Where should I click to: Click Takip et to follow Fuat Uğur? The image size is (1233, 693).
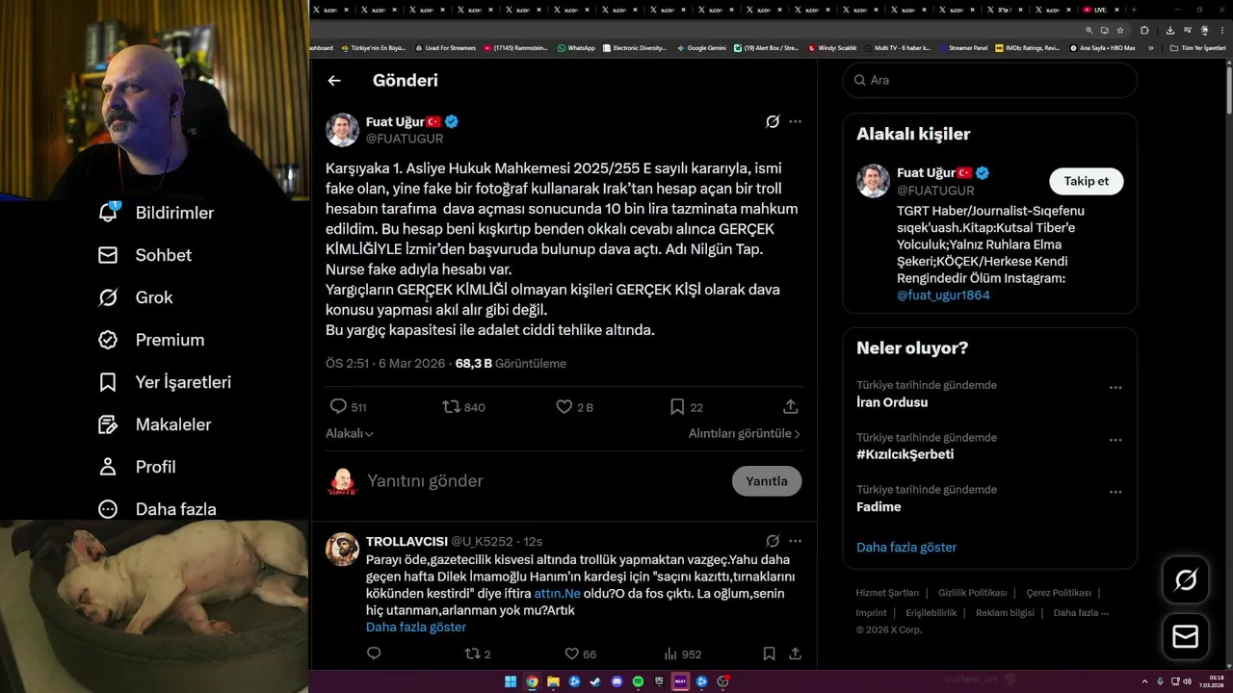point(1087,181)
